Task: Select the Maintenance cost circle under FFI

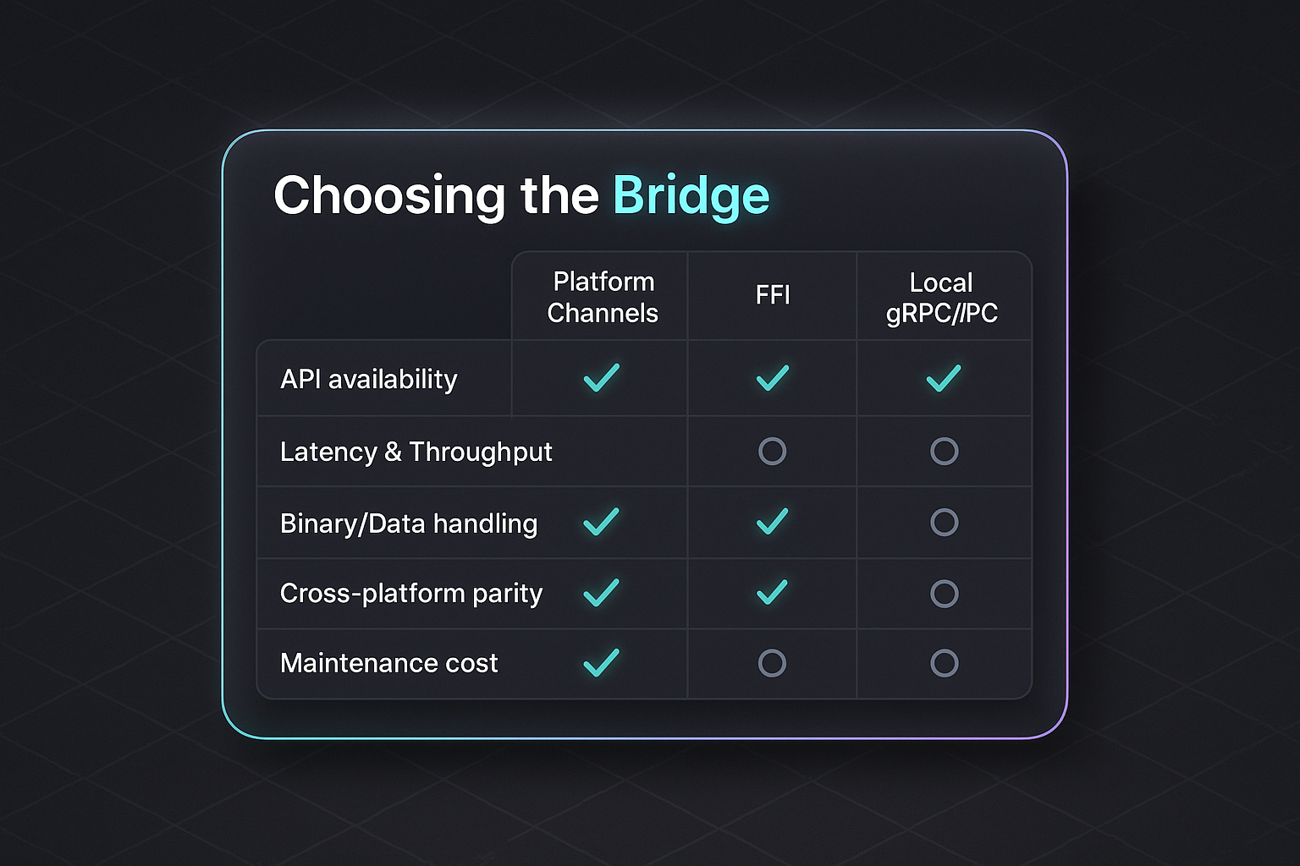Action: point(773,663)
